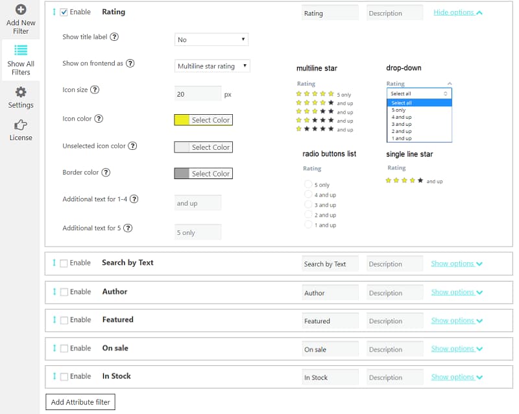The width and height of the screenshot is (519, 414).
Task: Open the drop-down preview Select all box
Action: pos(419,93)
